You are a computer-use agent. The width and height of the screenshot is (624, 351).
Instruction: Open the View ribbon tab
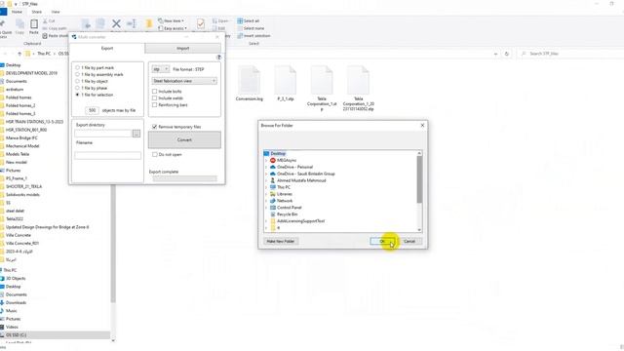click(x=56, y=12)
